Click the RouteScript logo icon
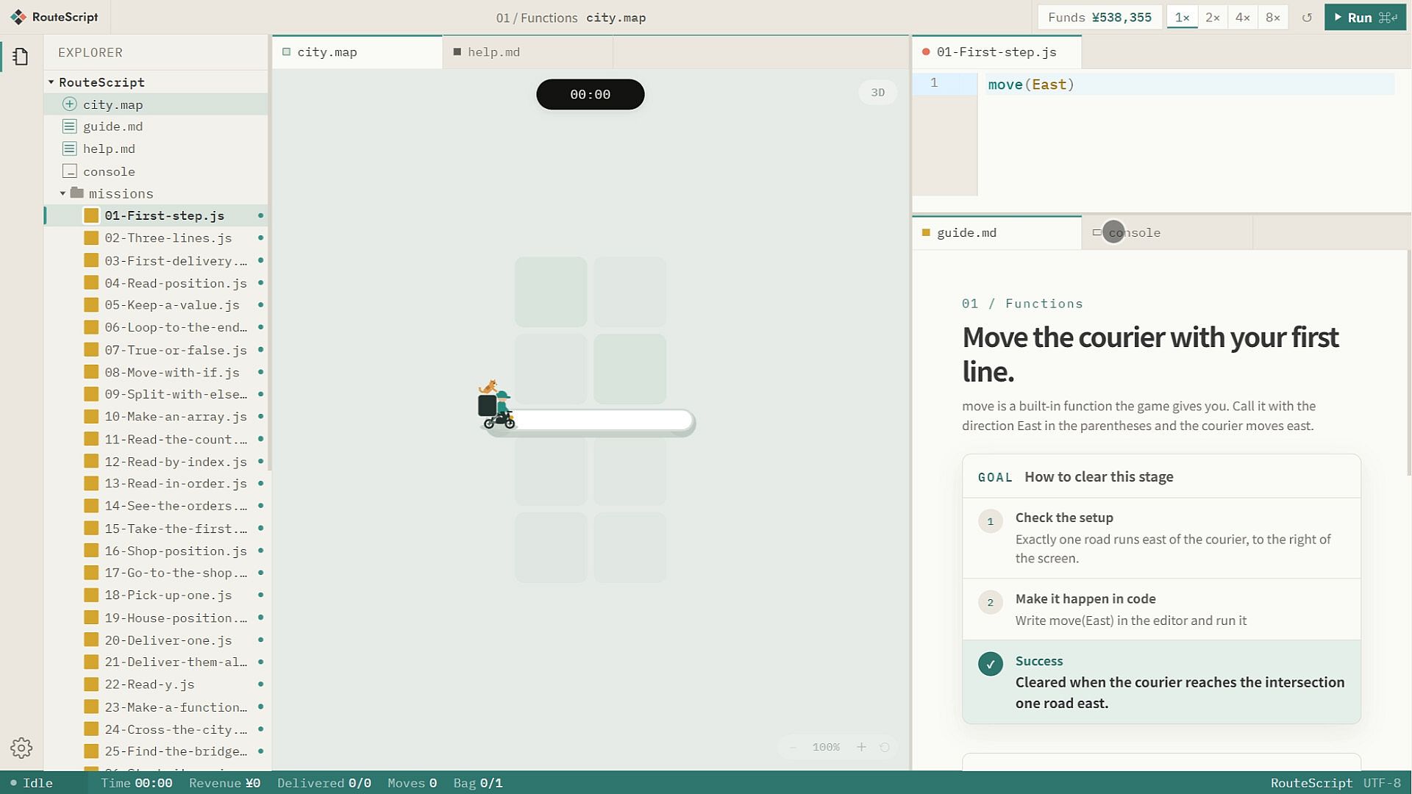Image resolution: width=1412 pixels, height=794 pixels. pyautogui.click(x=18, y=17)
